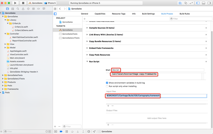Switch to the version editor
The height and width of the screenshot is (134, 213).
coord(191,3)
